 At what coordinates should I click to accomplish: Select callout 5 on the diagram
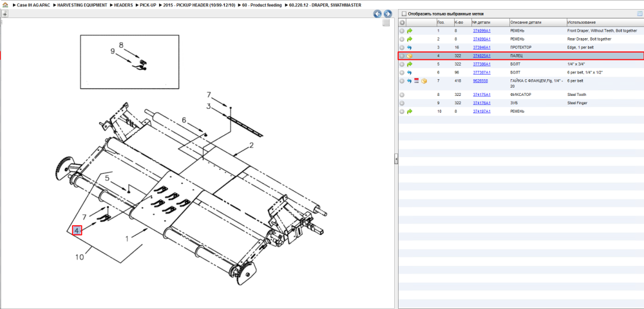tap(107, 178)
